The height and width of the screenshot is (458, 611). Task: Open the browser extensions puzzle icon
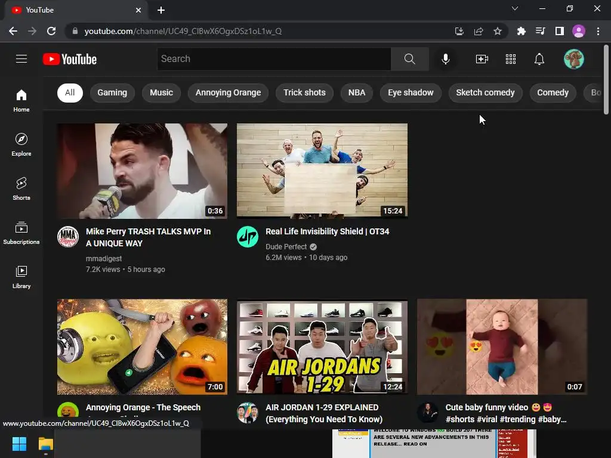point(521,31)
